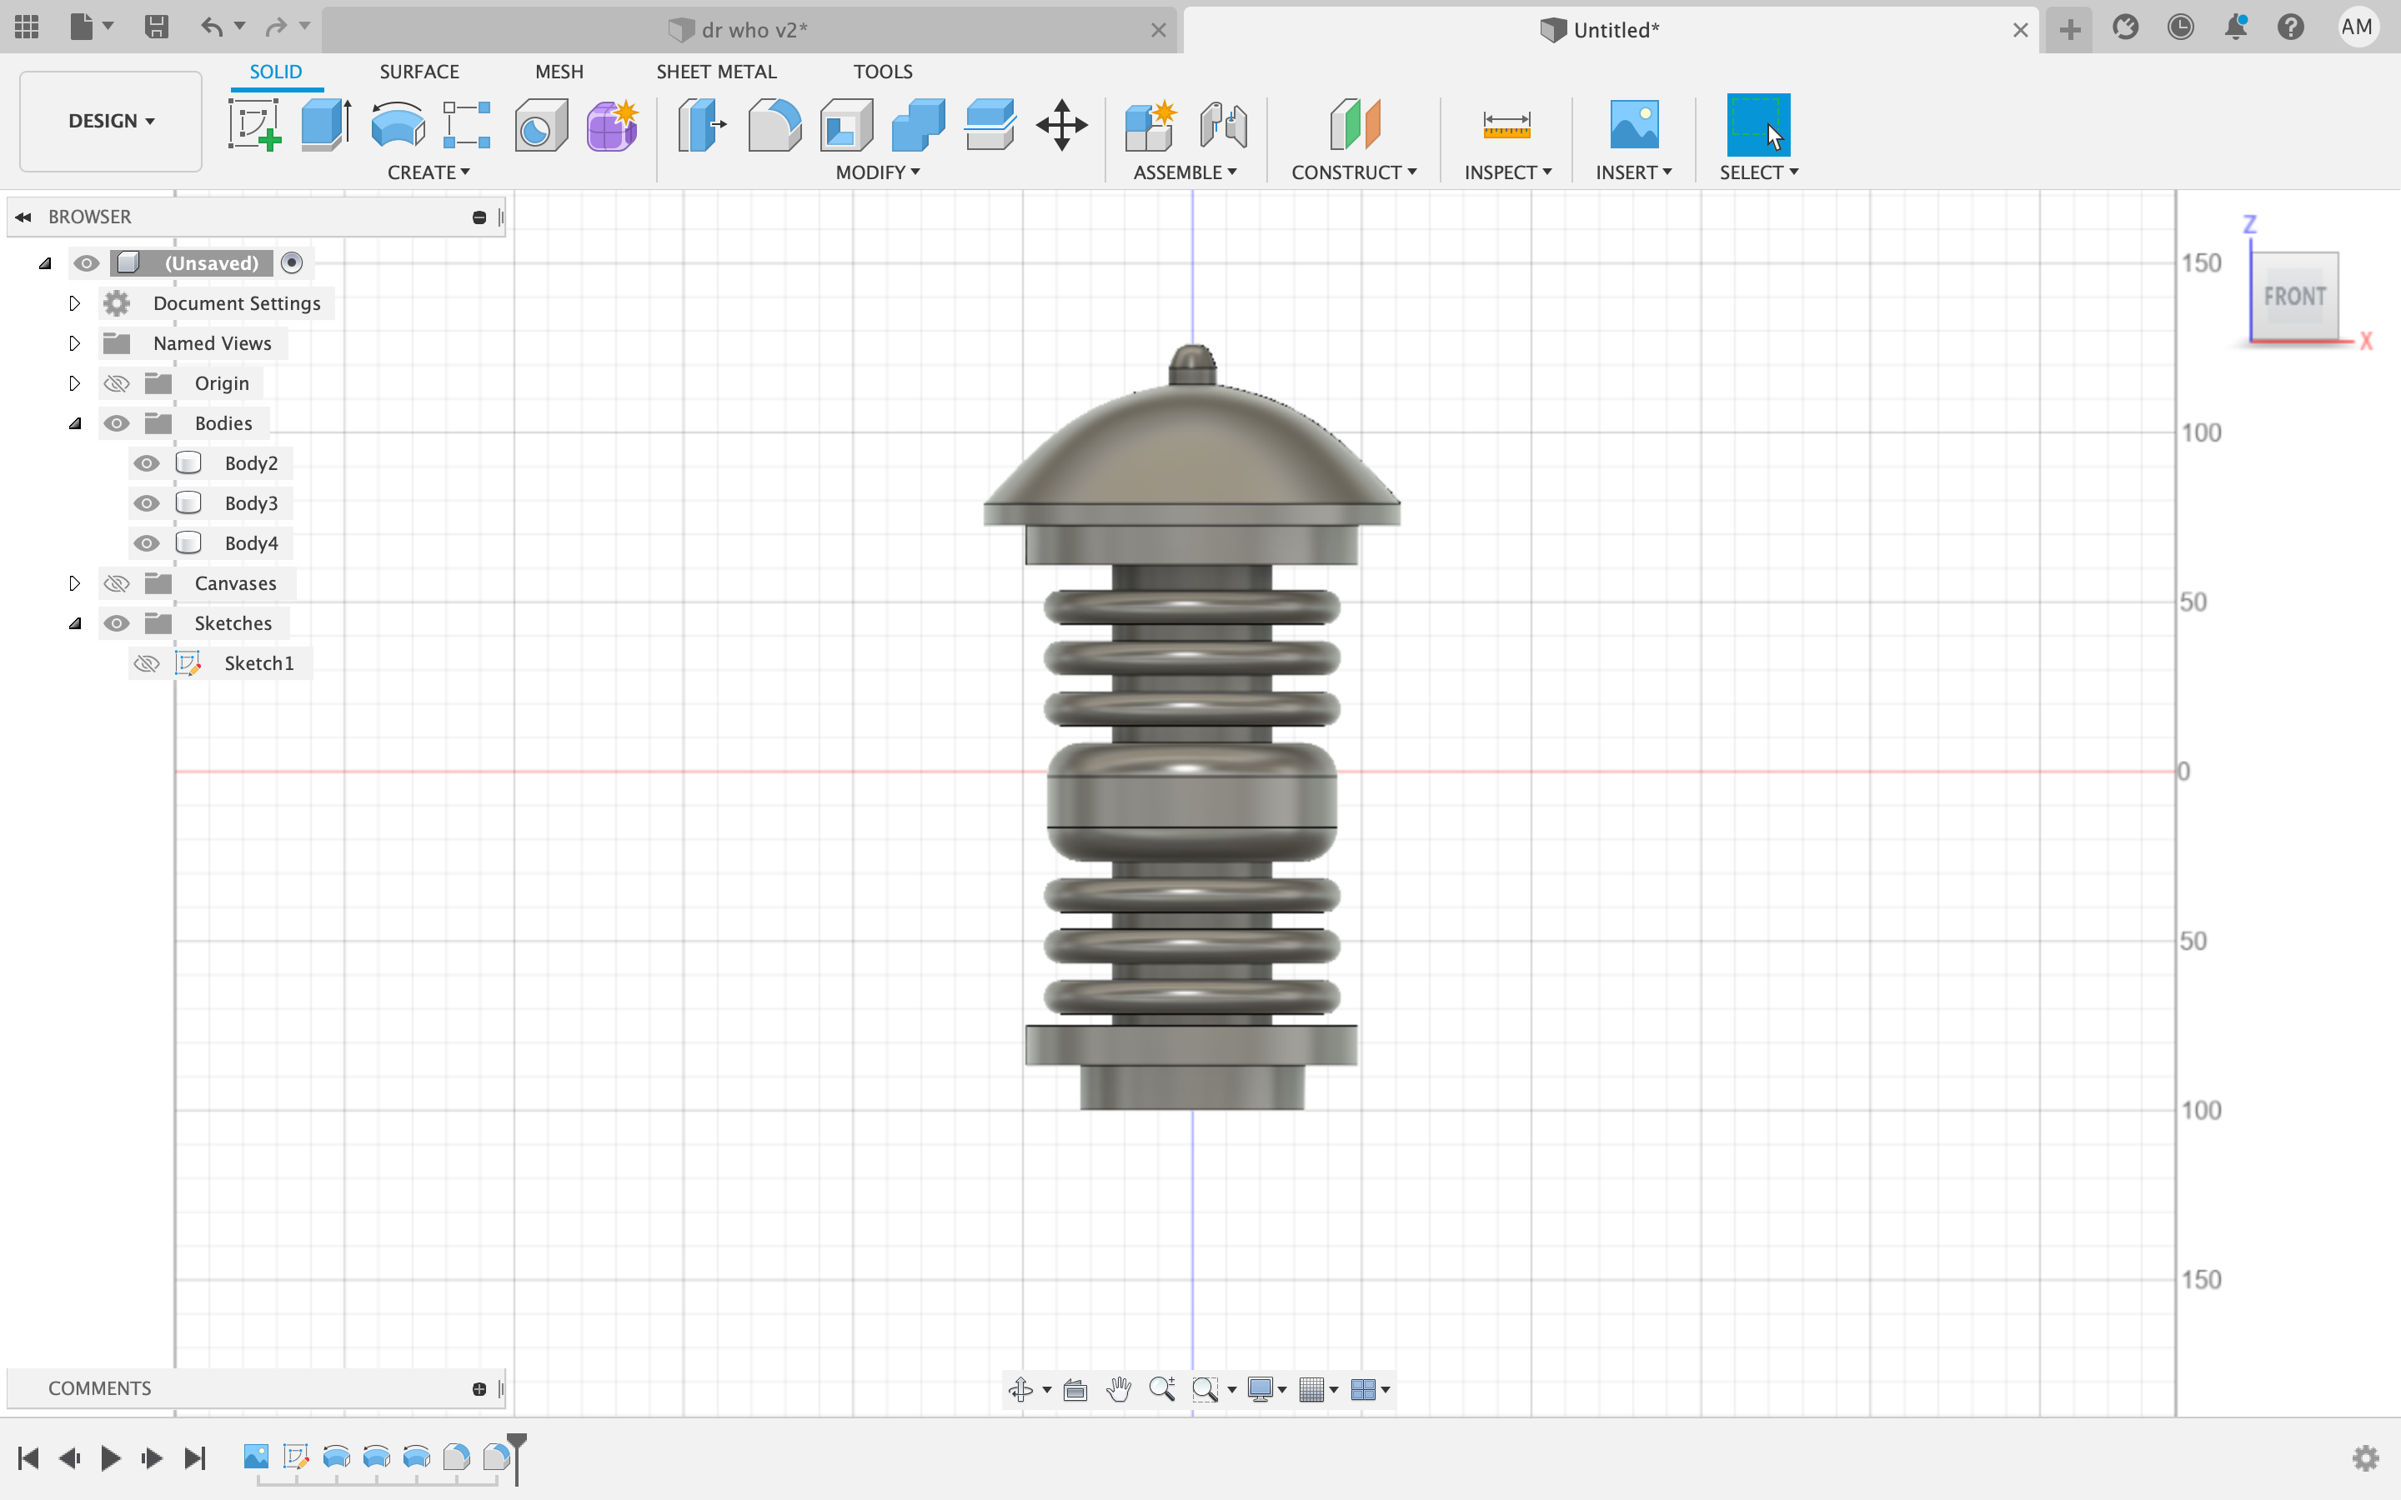
Task: Activate the Extrude tool
Action: coord(324,125)
